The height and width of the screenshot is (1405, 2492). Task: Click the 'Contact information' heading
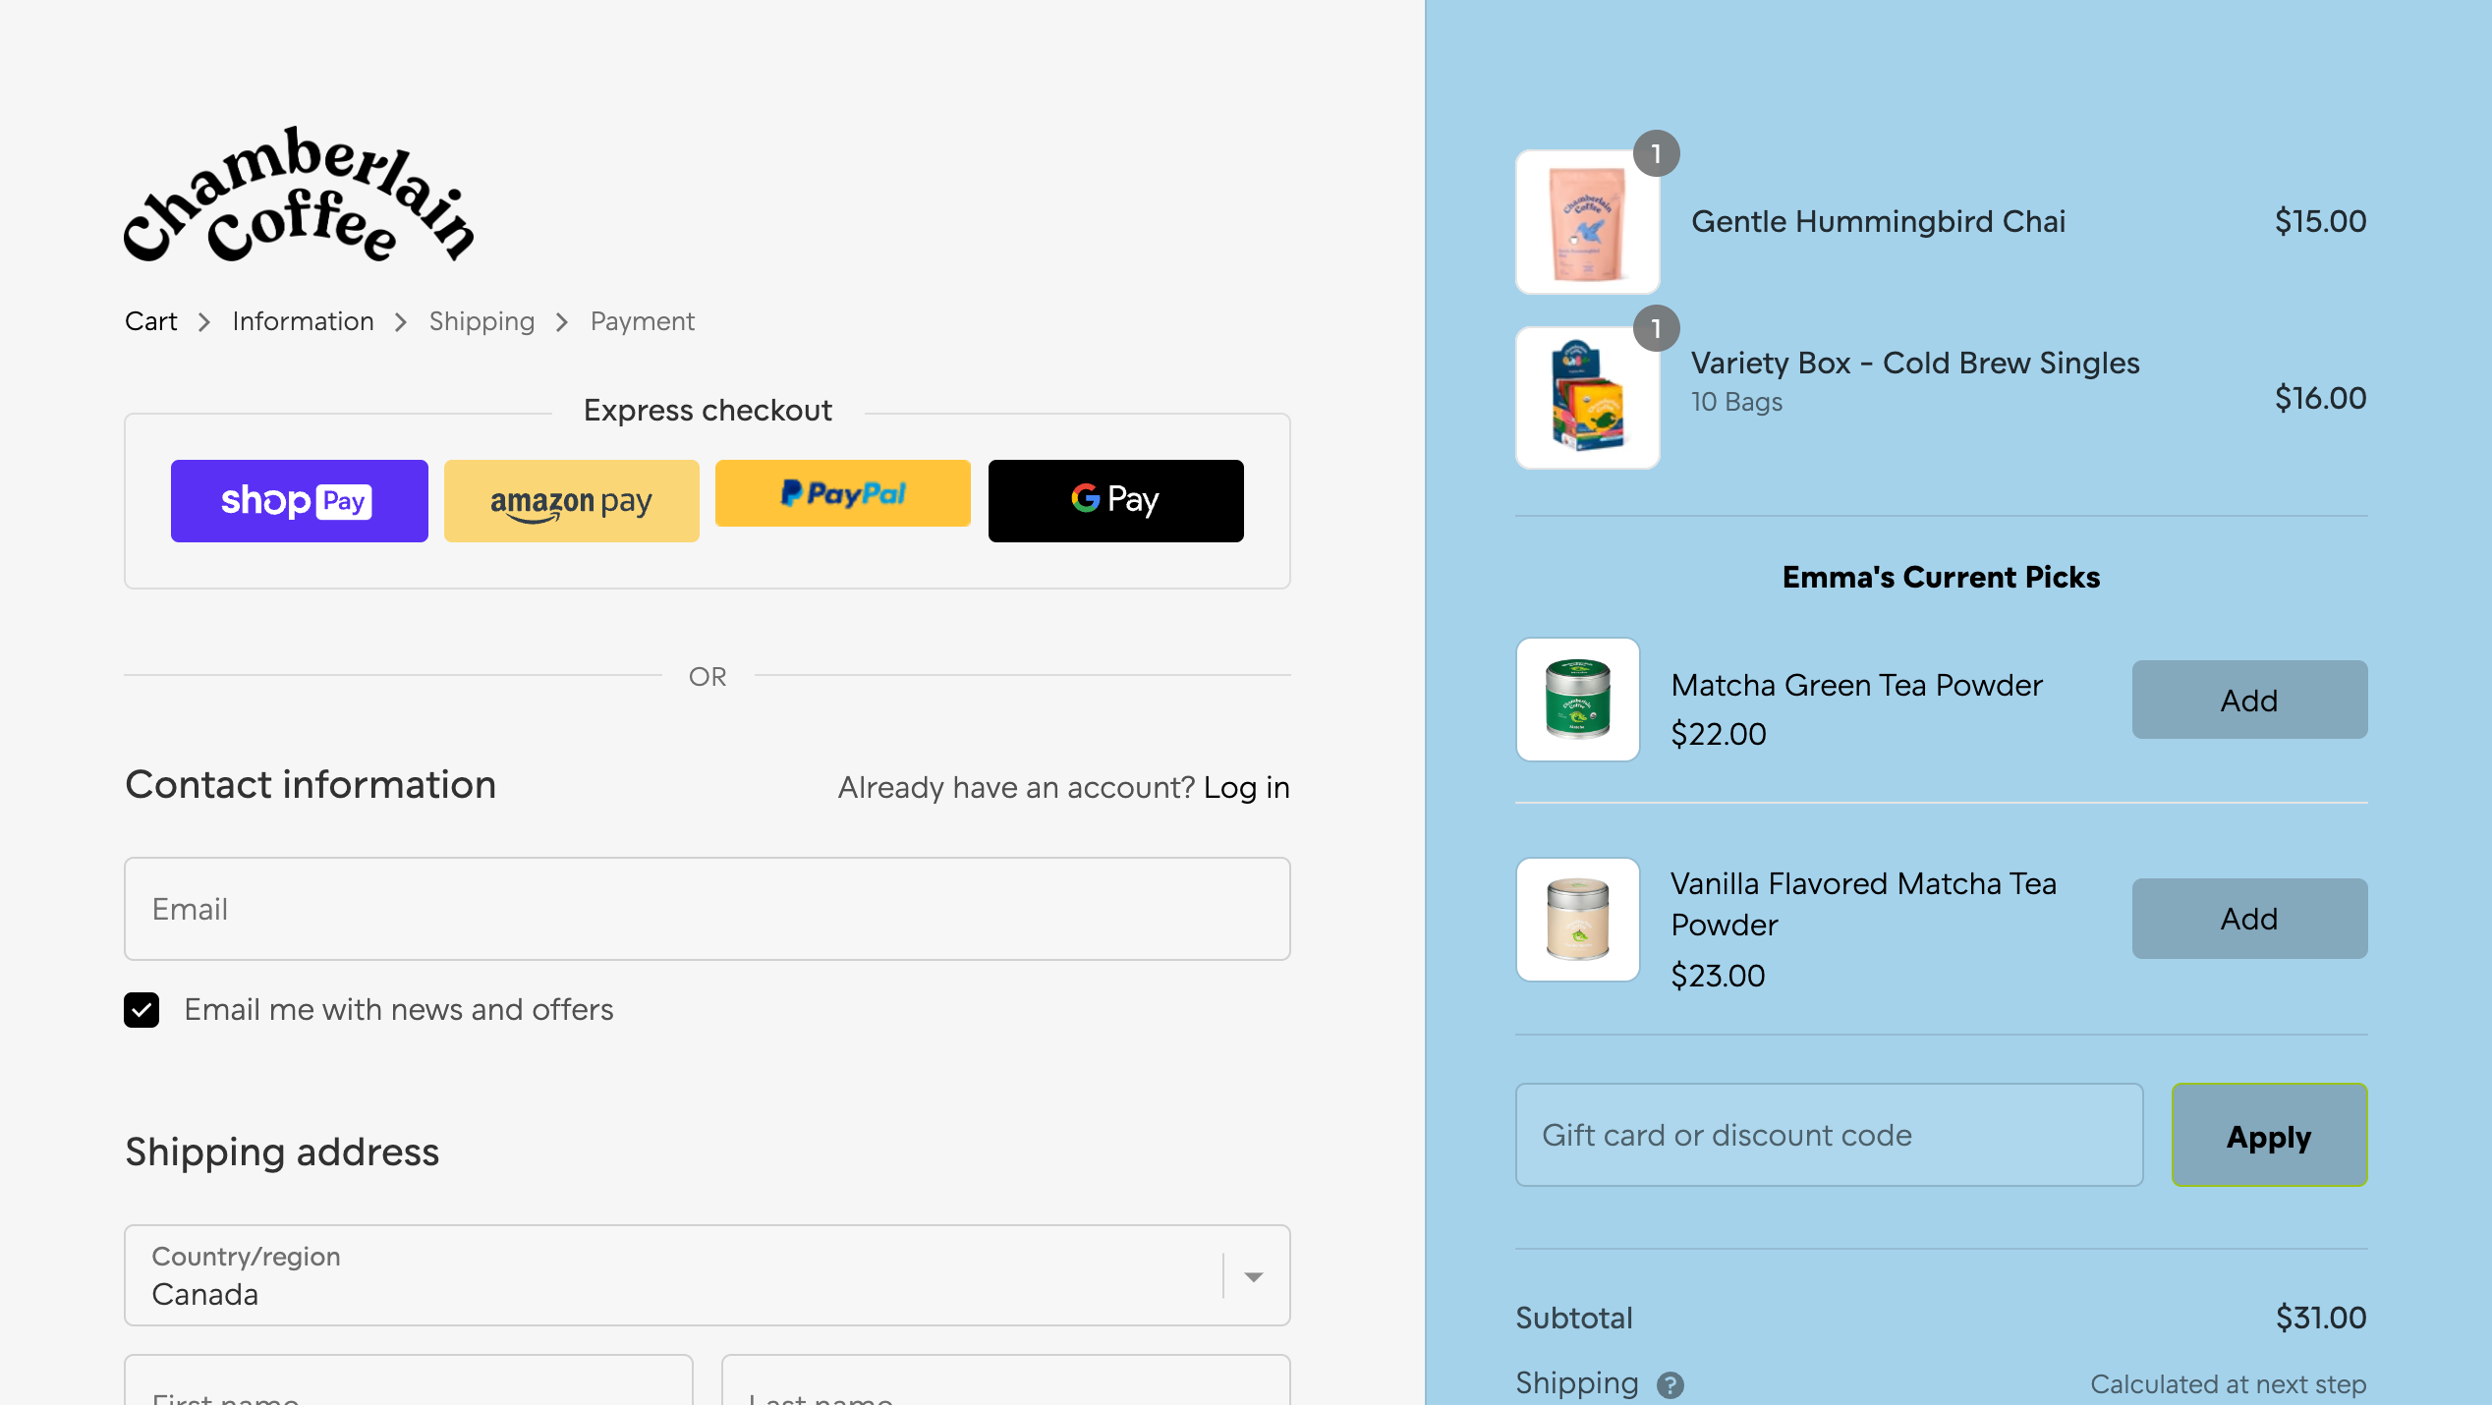[311, 785]
